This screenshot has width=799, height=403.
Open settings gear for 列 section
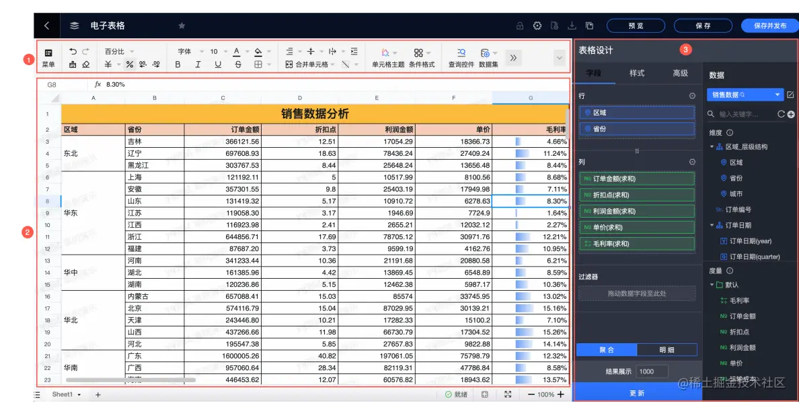[692, 162]
